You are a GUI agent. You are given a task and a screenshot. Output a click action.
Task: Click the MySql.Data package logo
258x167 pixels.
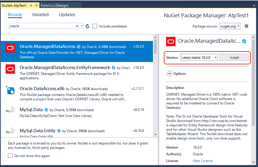[x=10, y=110]
